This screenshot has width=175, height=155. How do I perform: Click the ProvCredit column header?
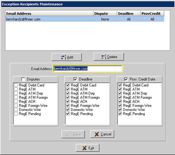coord(152,13)
